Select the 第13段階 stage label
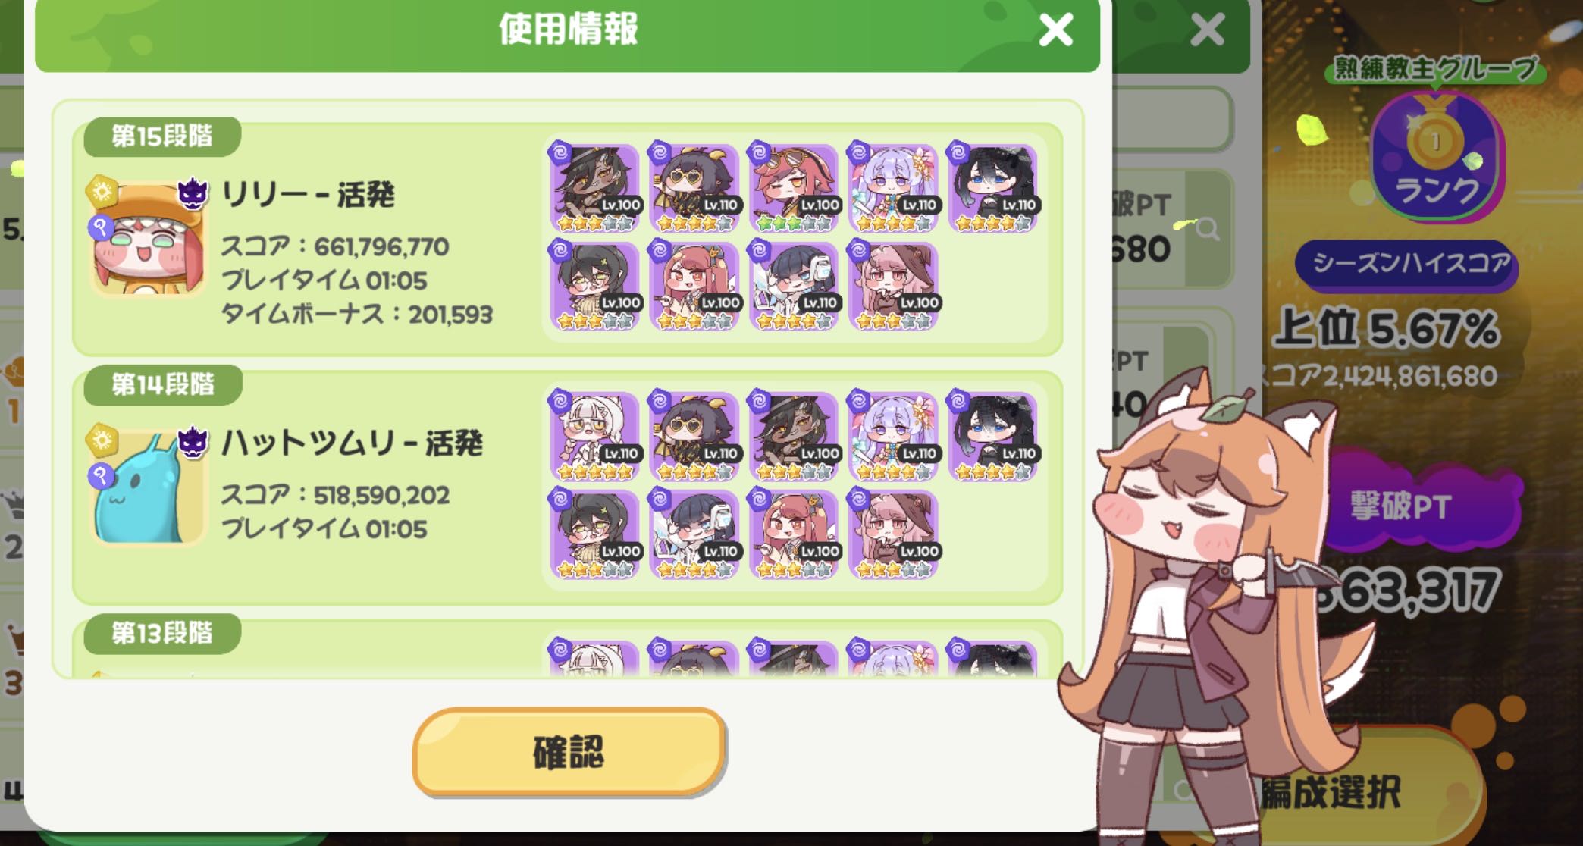Image resolution: width=1583 pixels, height=846 pixels. [x=162, y=633]
